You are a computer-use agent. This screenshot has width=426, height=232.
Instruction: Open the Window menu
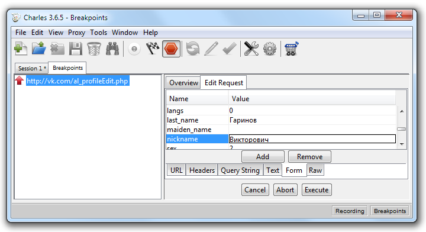point(125,33)
